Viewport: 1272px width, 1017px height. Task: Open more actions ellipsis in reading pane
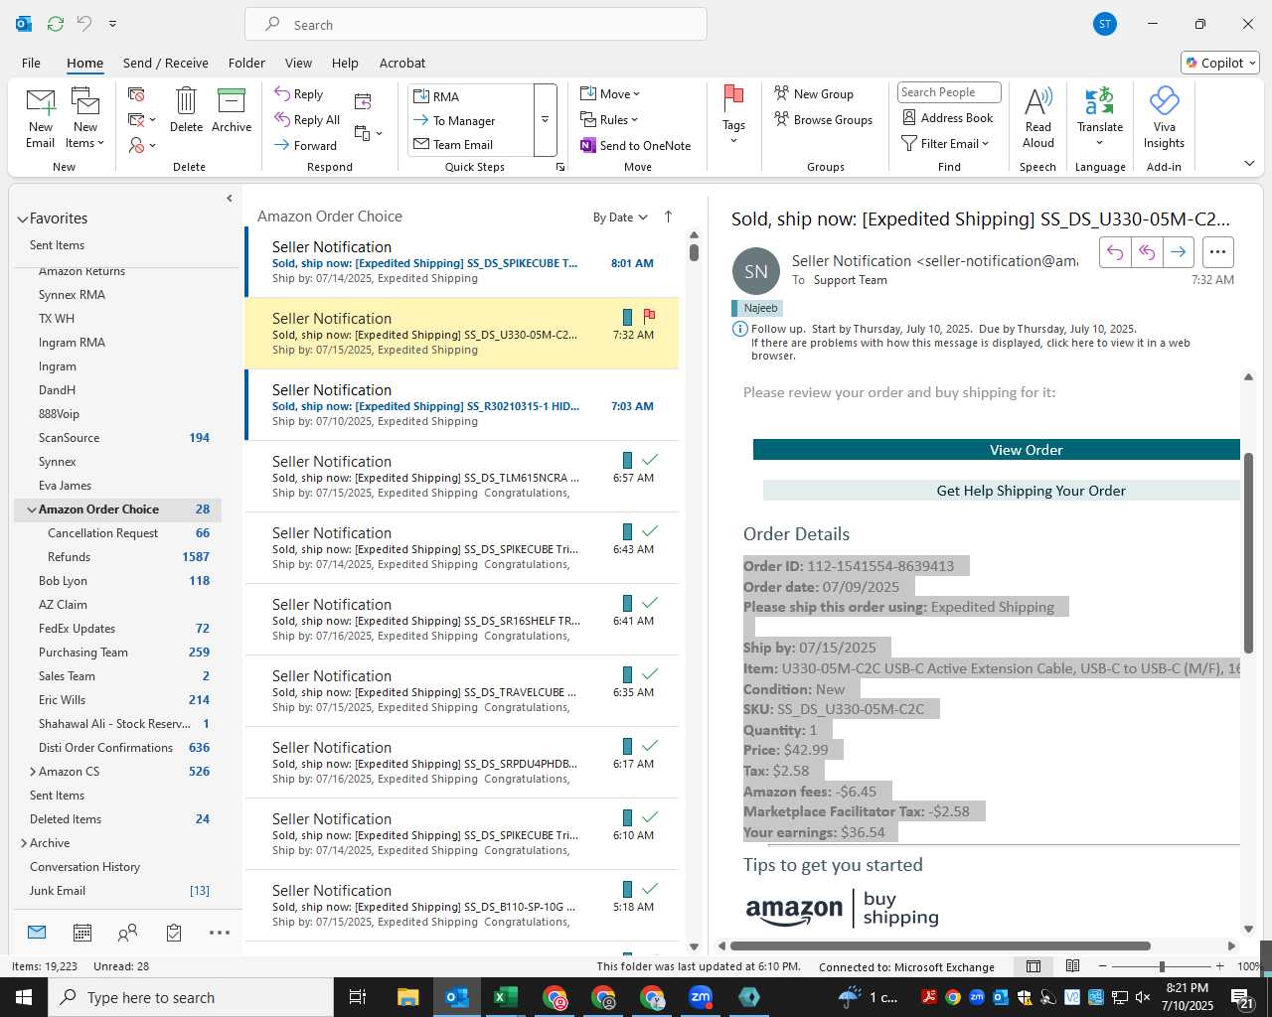(x=1218, y=252)
